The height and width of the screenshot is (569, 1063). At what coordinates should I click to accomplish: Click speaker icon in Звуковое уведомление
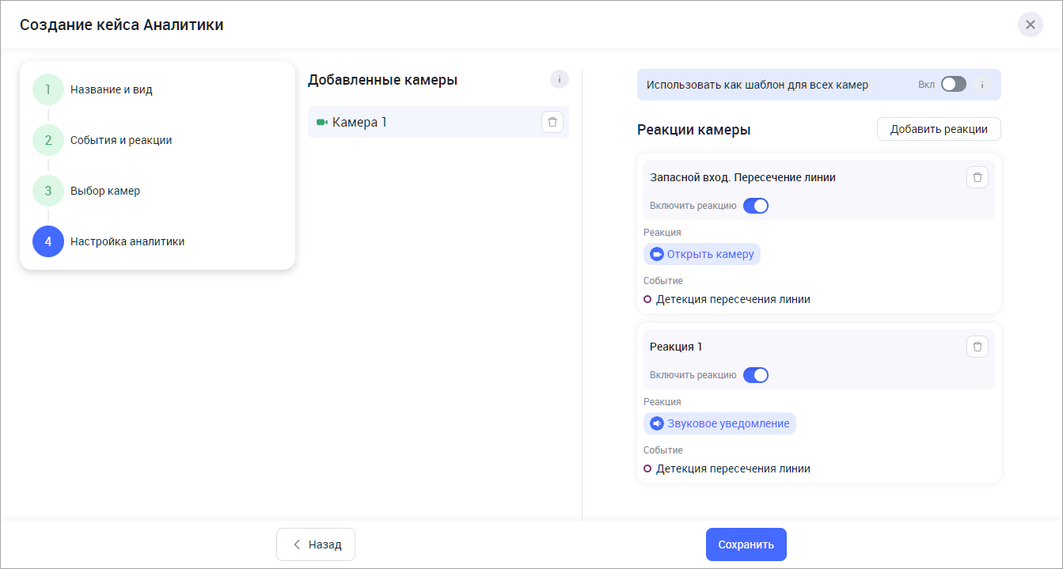(x=656, y=423)
